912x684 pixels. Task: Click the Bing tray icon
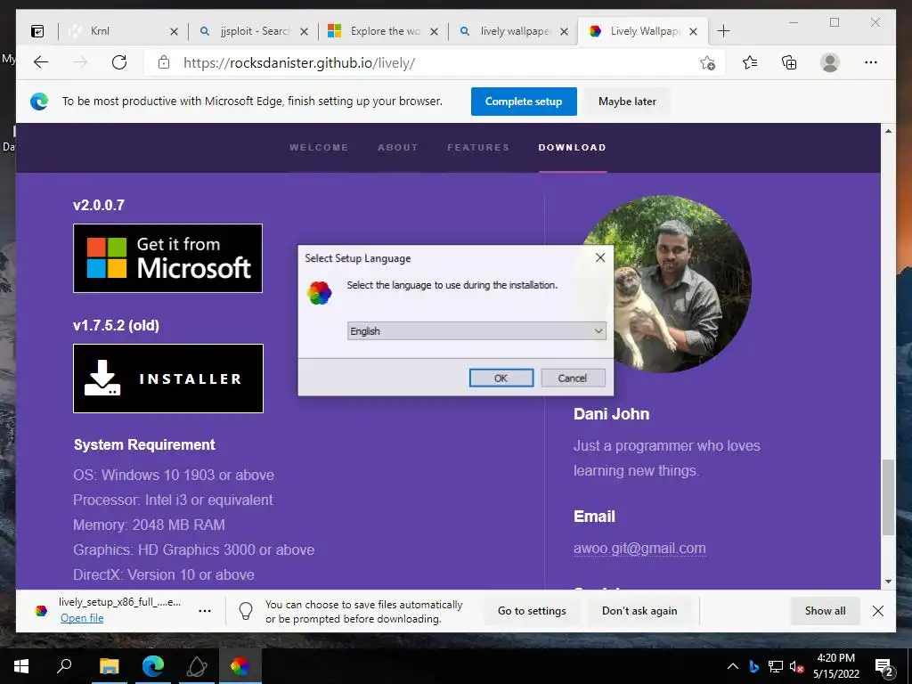(x=754, y=666)
